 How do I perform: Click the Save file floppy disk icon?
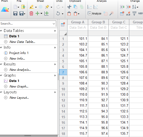15,13
